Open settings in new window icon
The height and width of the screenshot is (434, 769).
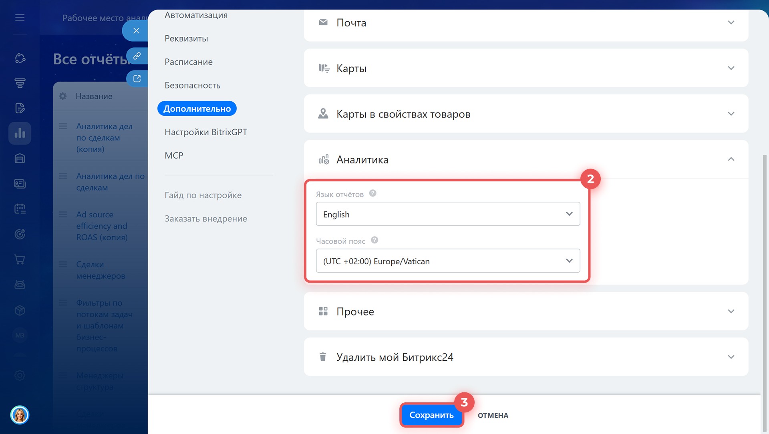(137, 78)
